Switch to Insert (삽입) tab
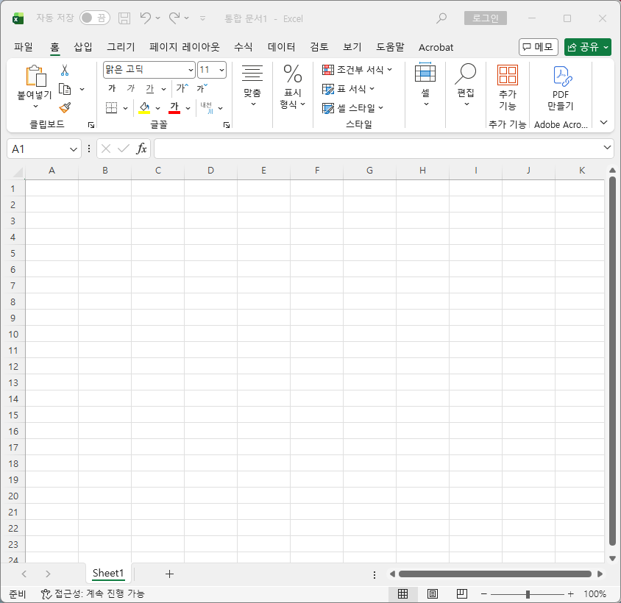Image resolution: width=621 pixels, height=603 pixels. (82, 47)
